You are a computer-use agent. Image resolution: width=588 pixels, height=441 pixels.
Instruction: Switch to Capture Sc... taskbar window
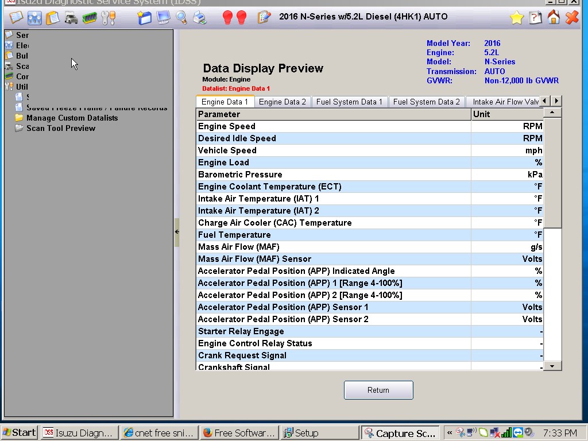[400, 433]
